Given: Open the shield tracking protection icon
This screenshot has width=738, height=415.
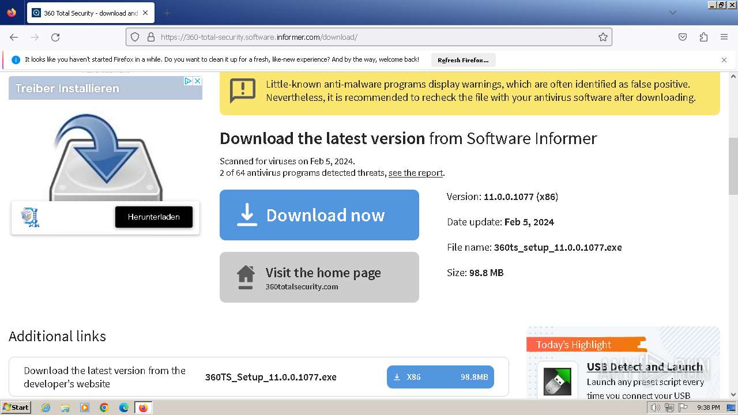Looking at the screenshot, I should [135, 37].
